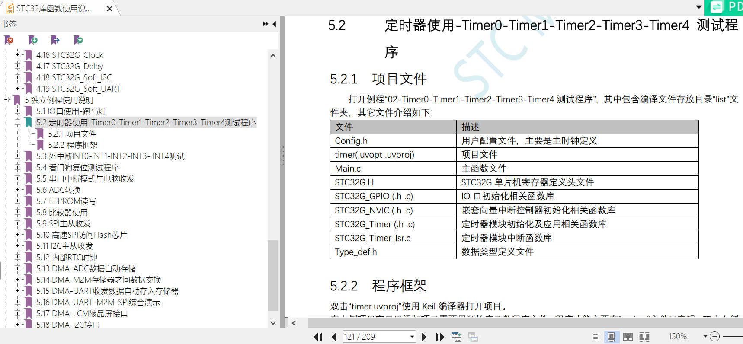Click the STC32G_Timer_Isr.c table cell
Image resolution: width=743 pixels, height=344 pixels.
(393, 238)
